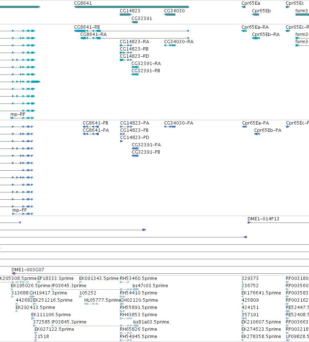
Task: Click EST EK176641.5prime
Action: (261, 293)
